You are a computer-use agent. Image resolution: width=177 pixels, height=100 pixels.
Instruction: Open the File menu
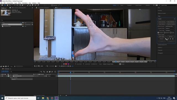(1, 3)
